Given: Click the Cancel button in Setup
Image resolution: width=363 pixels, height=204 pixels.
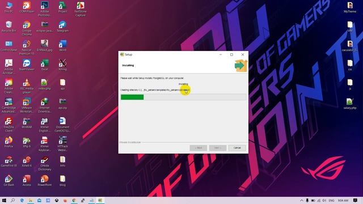Looking at the screenshot, I should [237, 148].
